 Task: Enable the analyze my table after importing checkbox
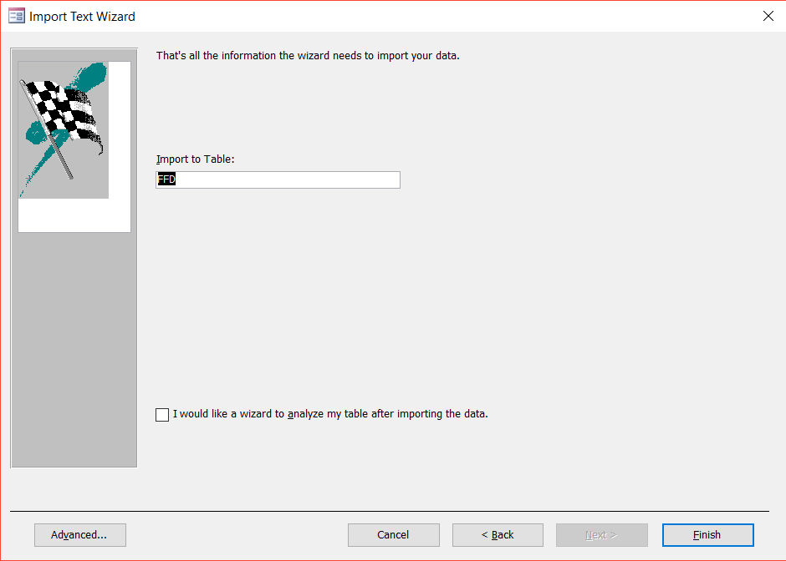point(162,414)
